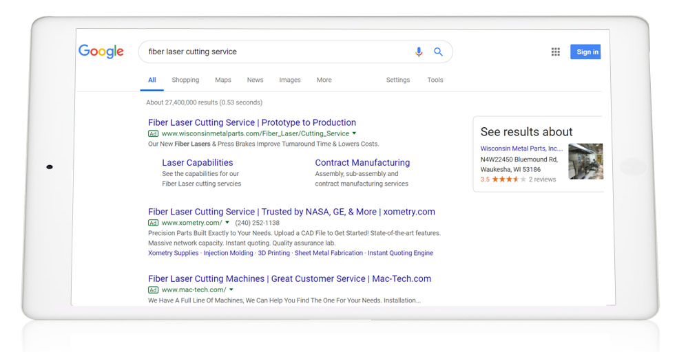Click the Ad badge beside xometry URL
Viewport: 677px width, 352px height.
pos(154,223)
